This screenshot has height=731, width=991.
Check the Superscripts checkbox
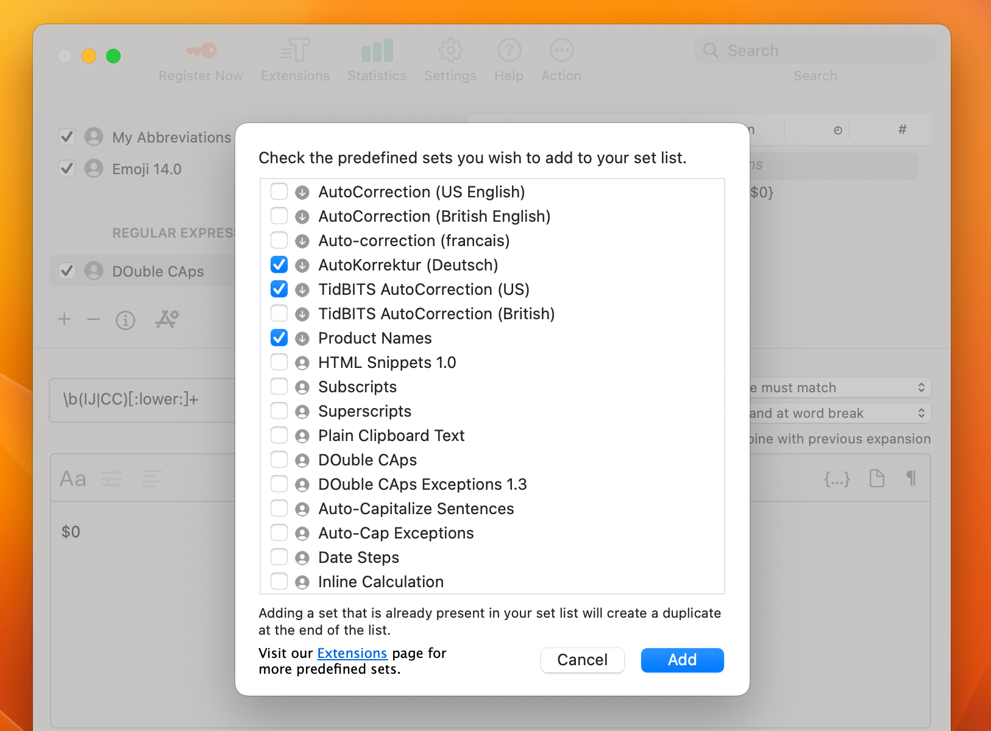click(279, 411)
